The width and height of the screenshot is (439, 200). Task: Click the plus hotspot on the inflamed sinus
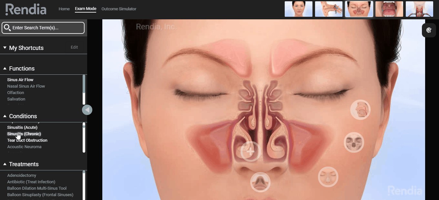click(251, 151)
